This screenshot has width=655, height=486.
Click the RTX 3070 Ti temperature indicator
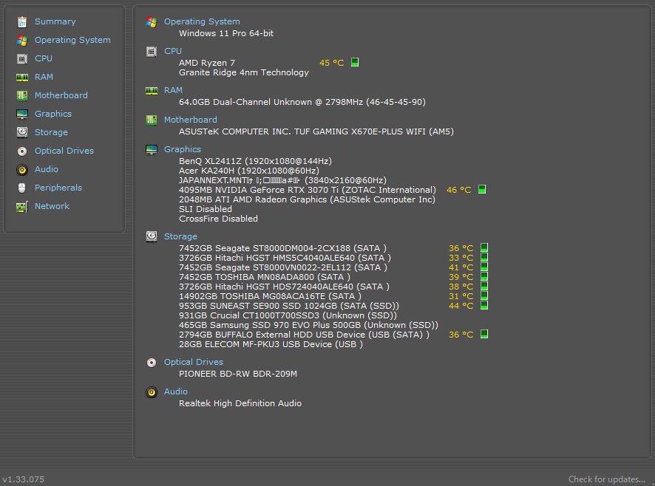coord(482,190)
